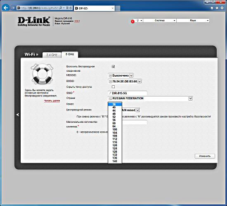Select channel 60
Image resolution: width=227 pixels, height=206 pixels.
115,123
